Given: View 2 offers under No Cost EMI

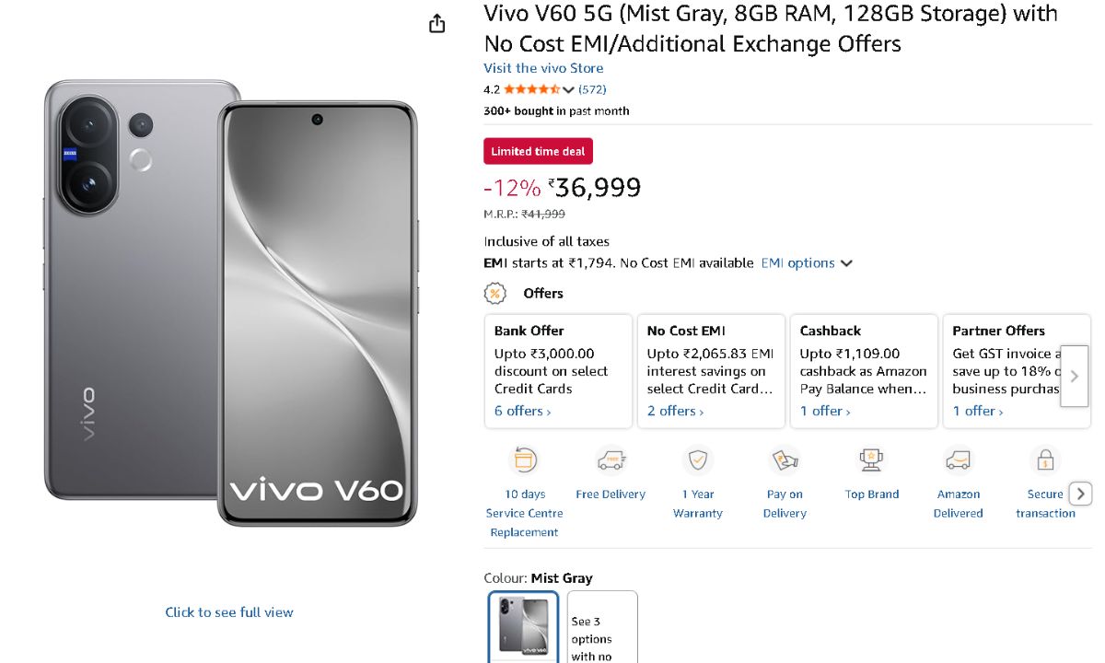Looking at the screenshot, I should tap(675, 411).
